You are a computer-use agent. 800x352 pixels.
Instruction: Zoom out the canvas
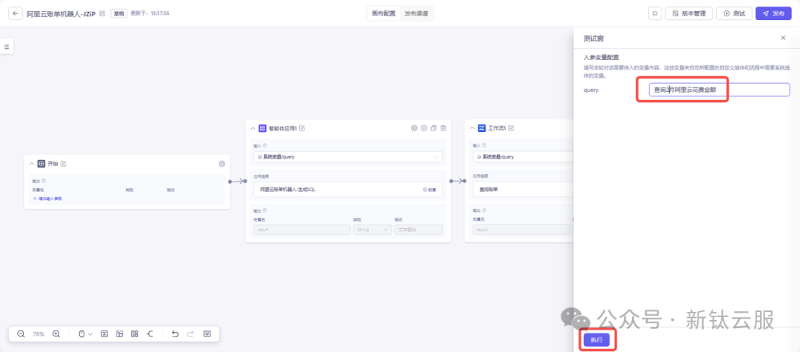21,333
